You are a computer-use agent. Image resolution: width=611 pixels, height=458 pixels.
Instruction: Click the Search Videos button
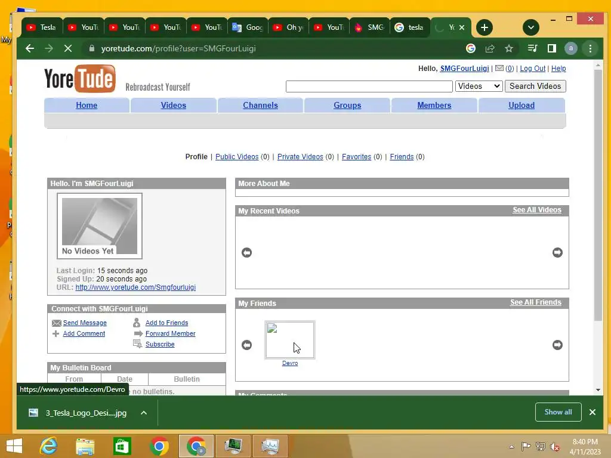(535, 86)
